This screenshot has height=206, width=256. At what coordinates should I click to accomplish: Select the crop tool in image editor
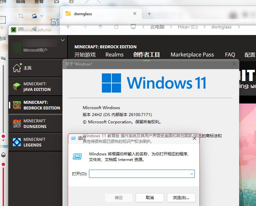point(21,16)
